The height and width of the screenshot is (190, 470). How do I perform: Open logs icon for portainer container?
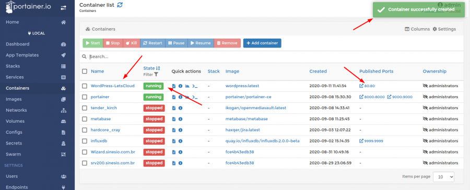point(174,97)
